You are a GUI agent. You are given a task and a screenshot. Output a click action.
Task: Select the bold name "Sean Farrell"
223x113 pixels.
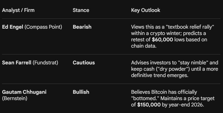(x=17, y=63)
